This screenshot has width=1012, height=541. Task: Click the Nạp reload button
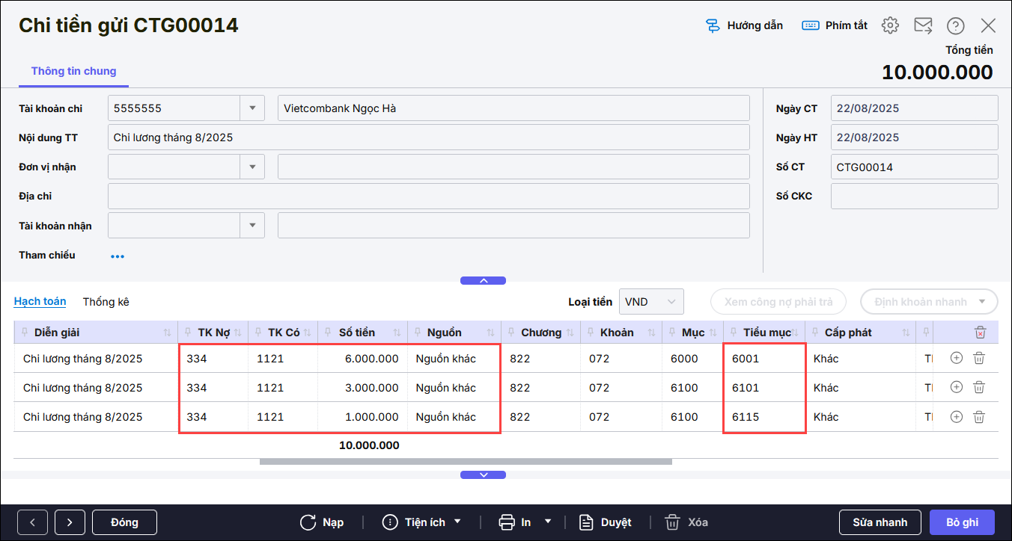pos(322,522)
